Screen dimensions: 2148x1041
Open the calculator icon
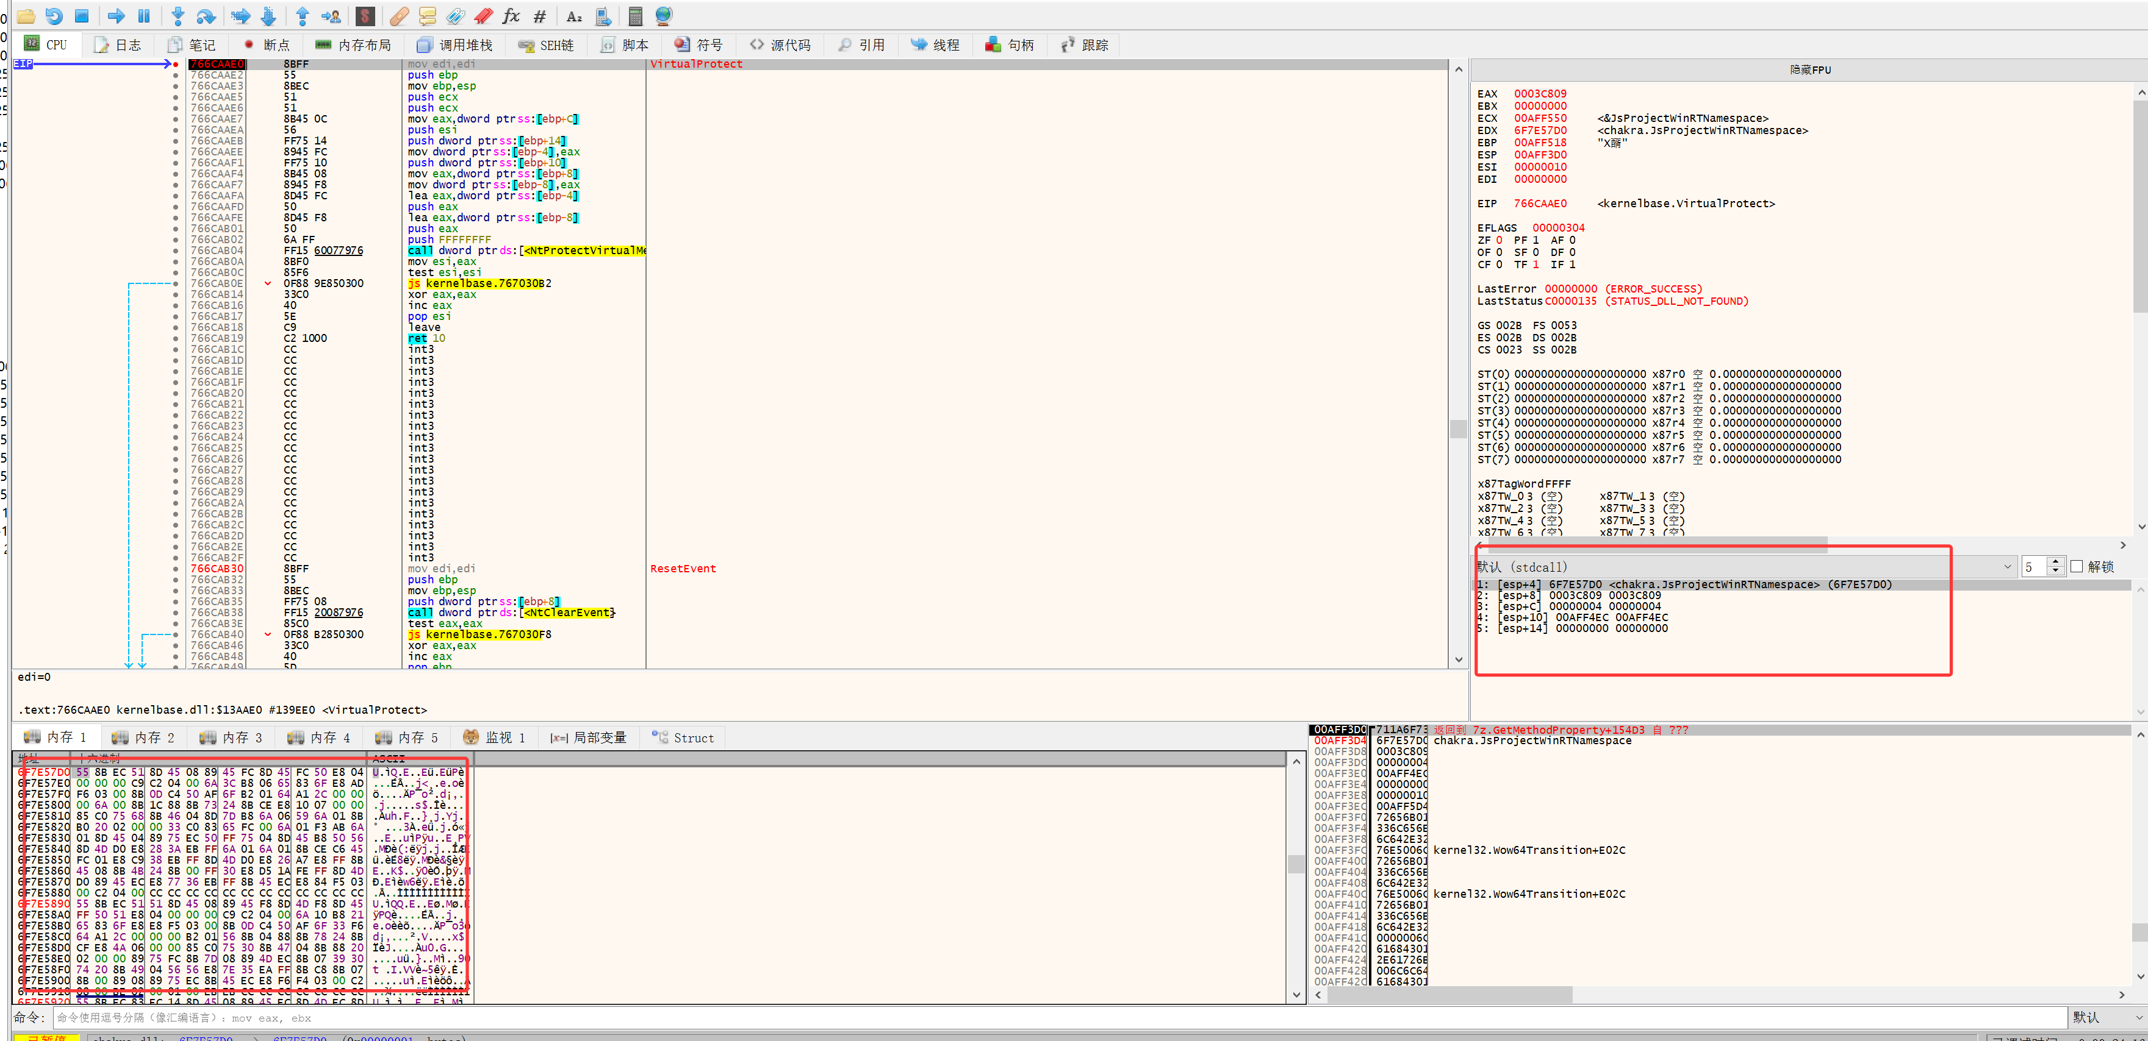click(636, 16)
